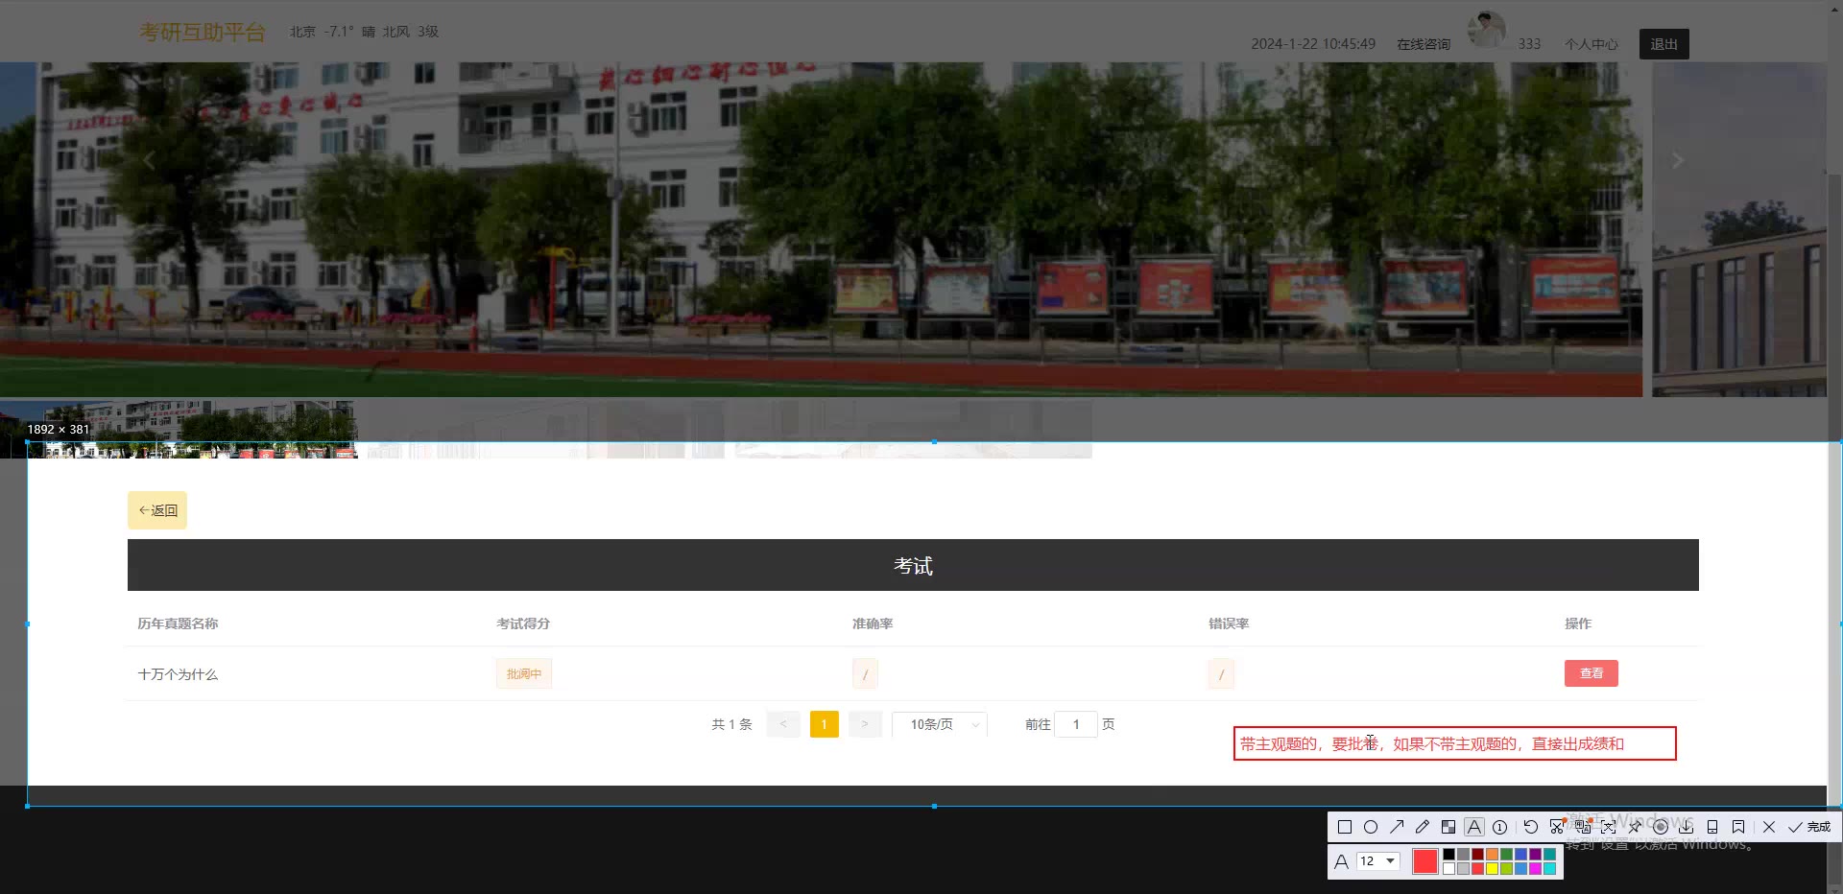
Task: Open 在线咨询 online consultation
Action: pos(1424,44)
